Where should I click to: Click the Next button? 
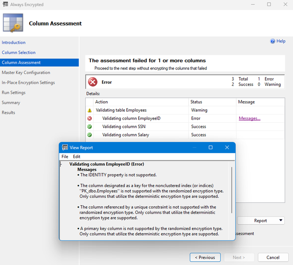click(x=239, y=257)
